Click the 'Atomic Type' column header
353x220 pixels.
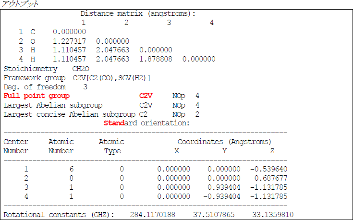[111, 147]
